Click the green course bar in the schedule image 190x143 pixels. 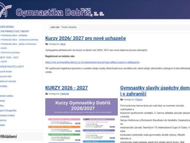64,134
